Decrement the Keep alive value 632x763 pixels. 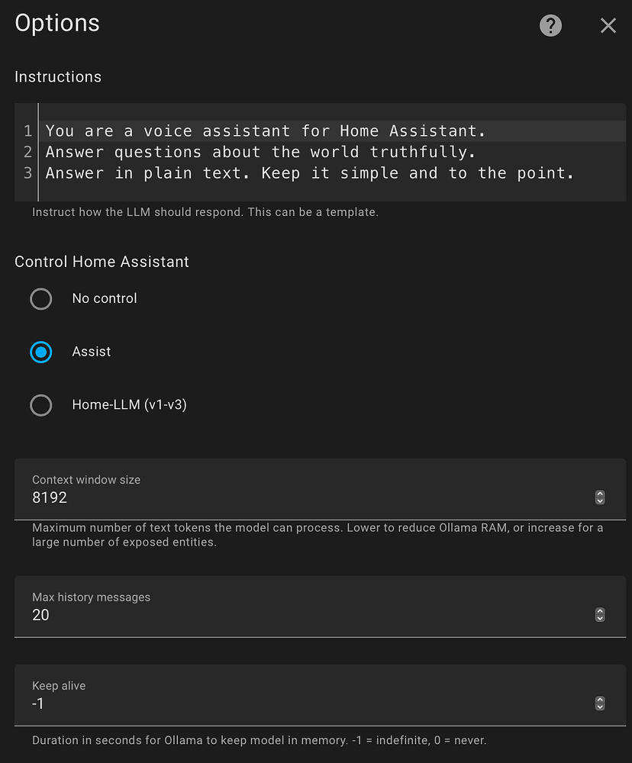point(599,707)
